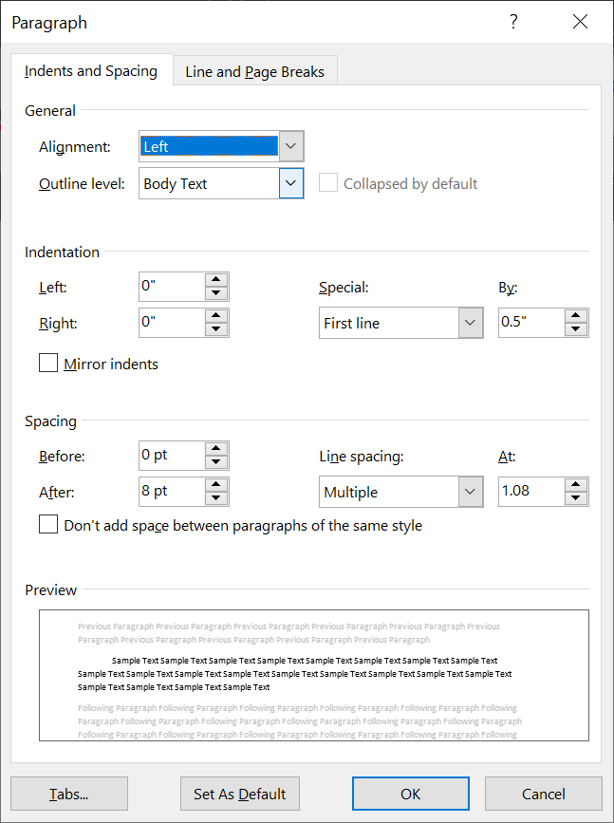Viewport: 614px width, 823px height.
Task: Select the Indents and Spacing tab
Action: 91,71
